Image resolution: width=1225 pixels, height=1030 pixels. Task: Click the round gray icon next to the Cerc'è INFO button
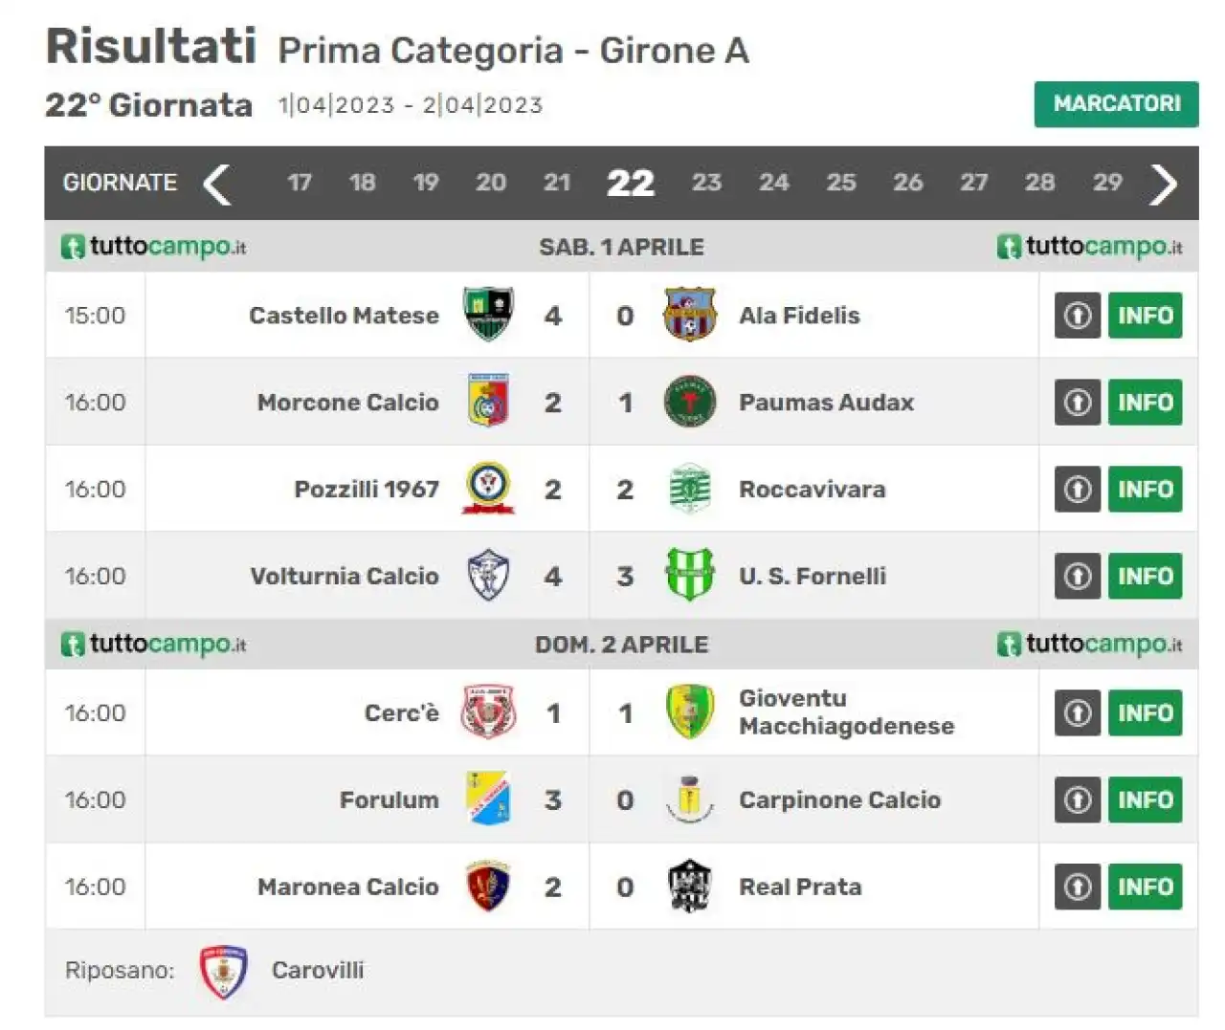(1078, 712)
